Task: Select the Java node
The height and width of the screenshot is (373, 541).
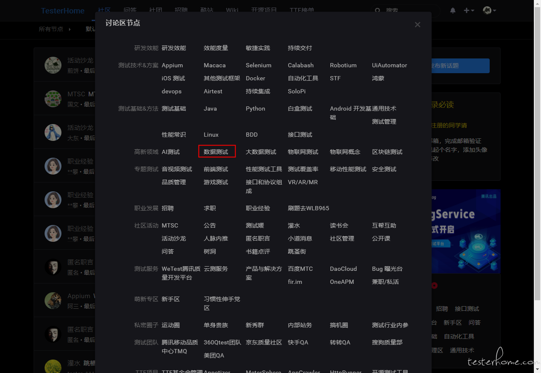Action: (210, 108)
